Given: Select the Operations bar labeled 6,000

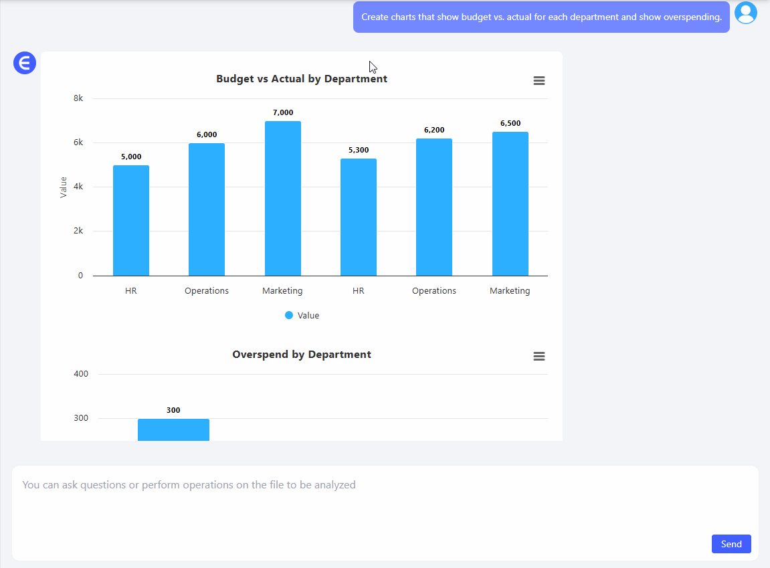Looking at the screenshot, I should click(x=207, y=209).
